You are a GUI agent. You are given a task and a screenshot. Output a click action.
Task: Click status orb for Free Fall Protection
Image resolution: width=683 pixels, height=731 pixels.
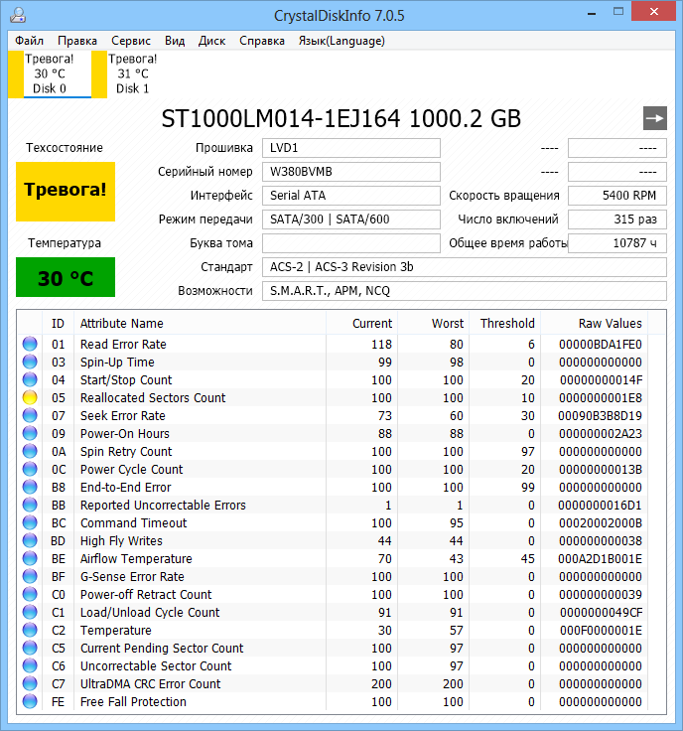click(x=30, y=701)
